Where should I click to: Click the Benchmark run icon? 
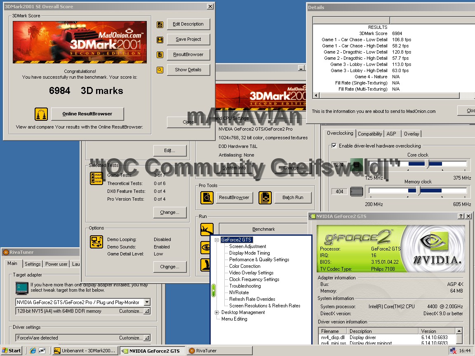[x=207, y=230]
